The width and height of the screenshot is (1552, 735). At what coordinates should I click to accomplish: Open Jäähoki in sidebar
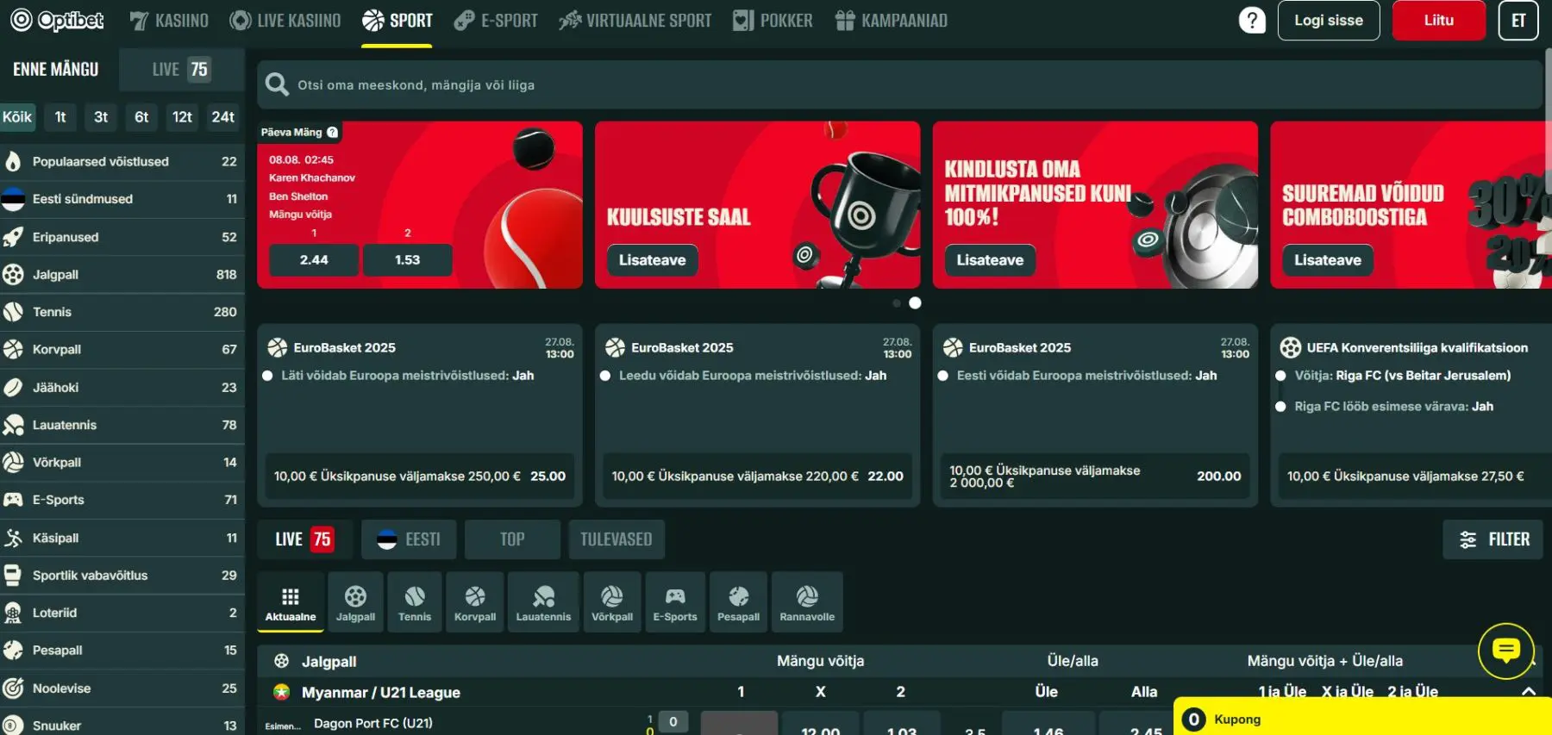[x=122, y=387]
